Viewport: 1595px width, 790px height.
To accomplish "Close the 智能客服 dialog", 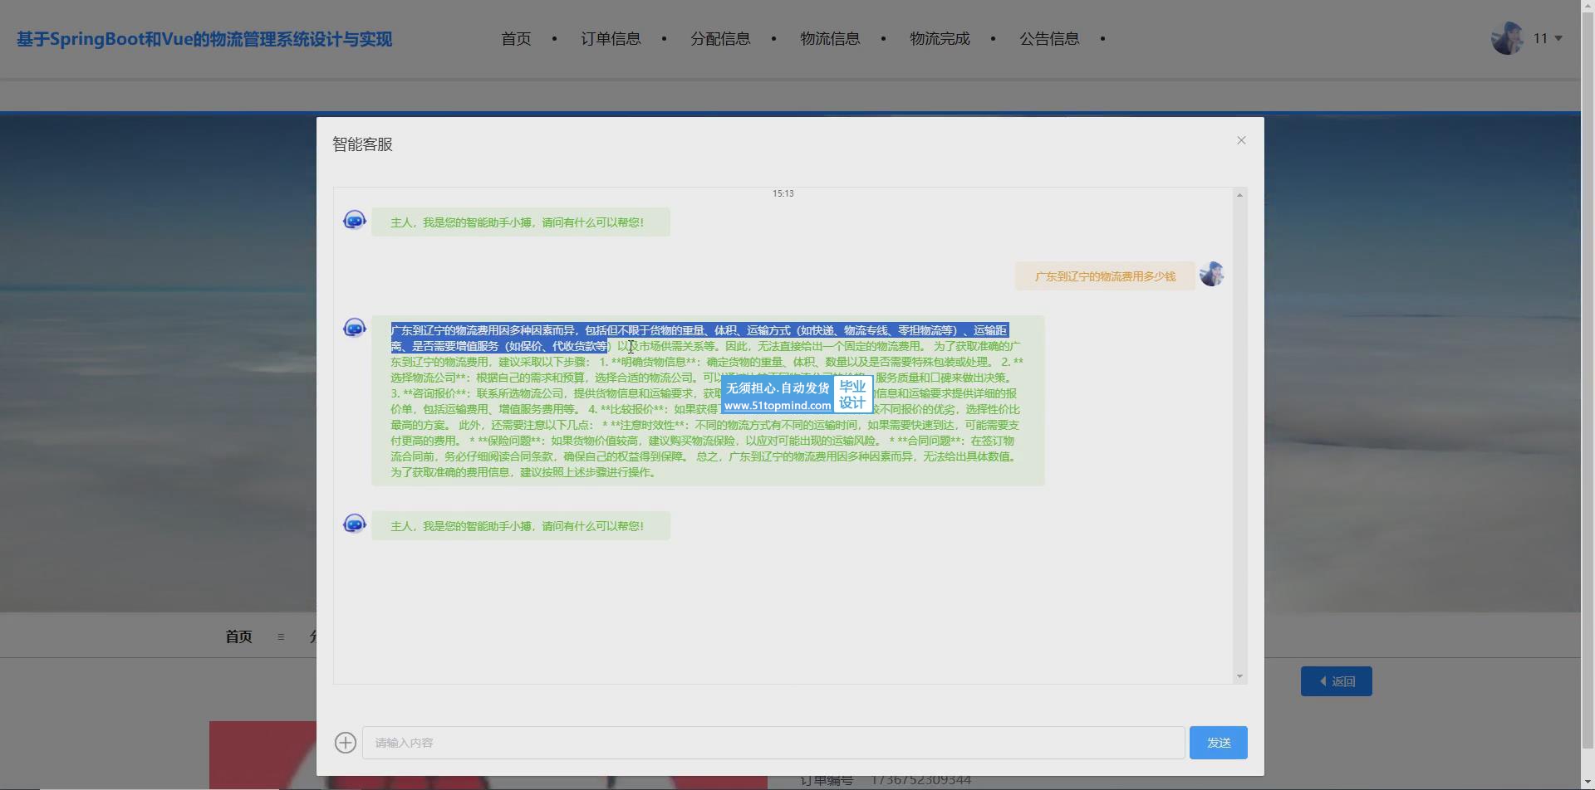I will coord(1241,140).
